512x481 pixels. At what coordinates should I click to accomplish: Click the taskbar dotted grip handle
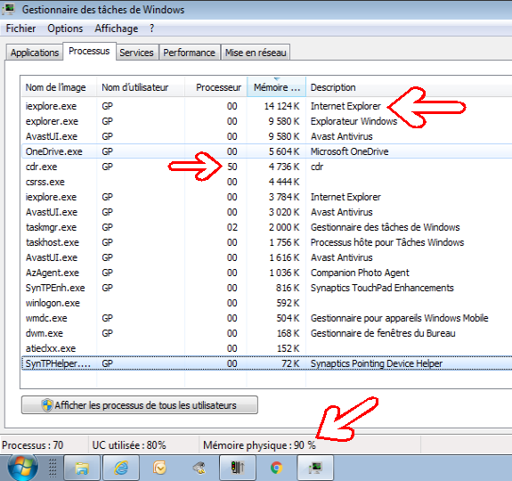[53, 468]
